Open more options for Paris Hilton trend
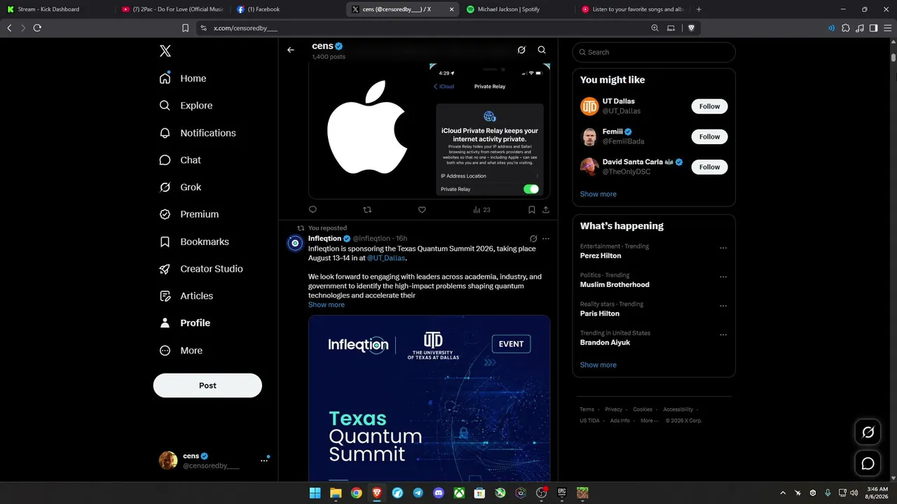 point(723,306)
